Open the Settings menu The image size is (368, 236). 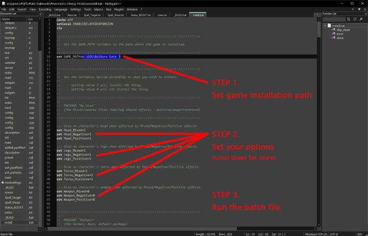coord(75,9)
